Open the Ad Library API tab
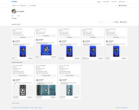 click(x=114, y=2)
